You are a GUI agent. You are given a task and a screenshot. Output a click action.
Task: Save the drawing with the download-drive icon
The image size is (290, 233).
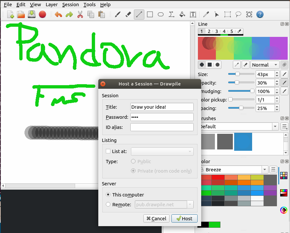click(32, 14)
